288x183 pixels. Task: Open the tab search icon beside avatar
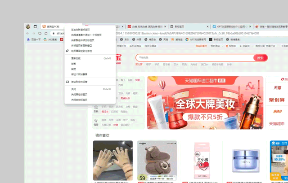coord(35,26)
